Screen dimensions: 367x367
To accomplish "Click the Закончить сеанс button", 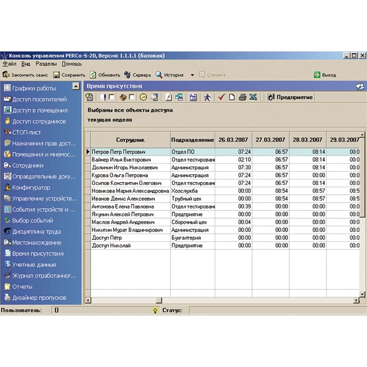I will [25, 75].
